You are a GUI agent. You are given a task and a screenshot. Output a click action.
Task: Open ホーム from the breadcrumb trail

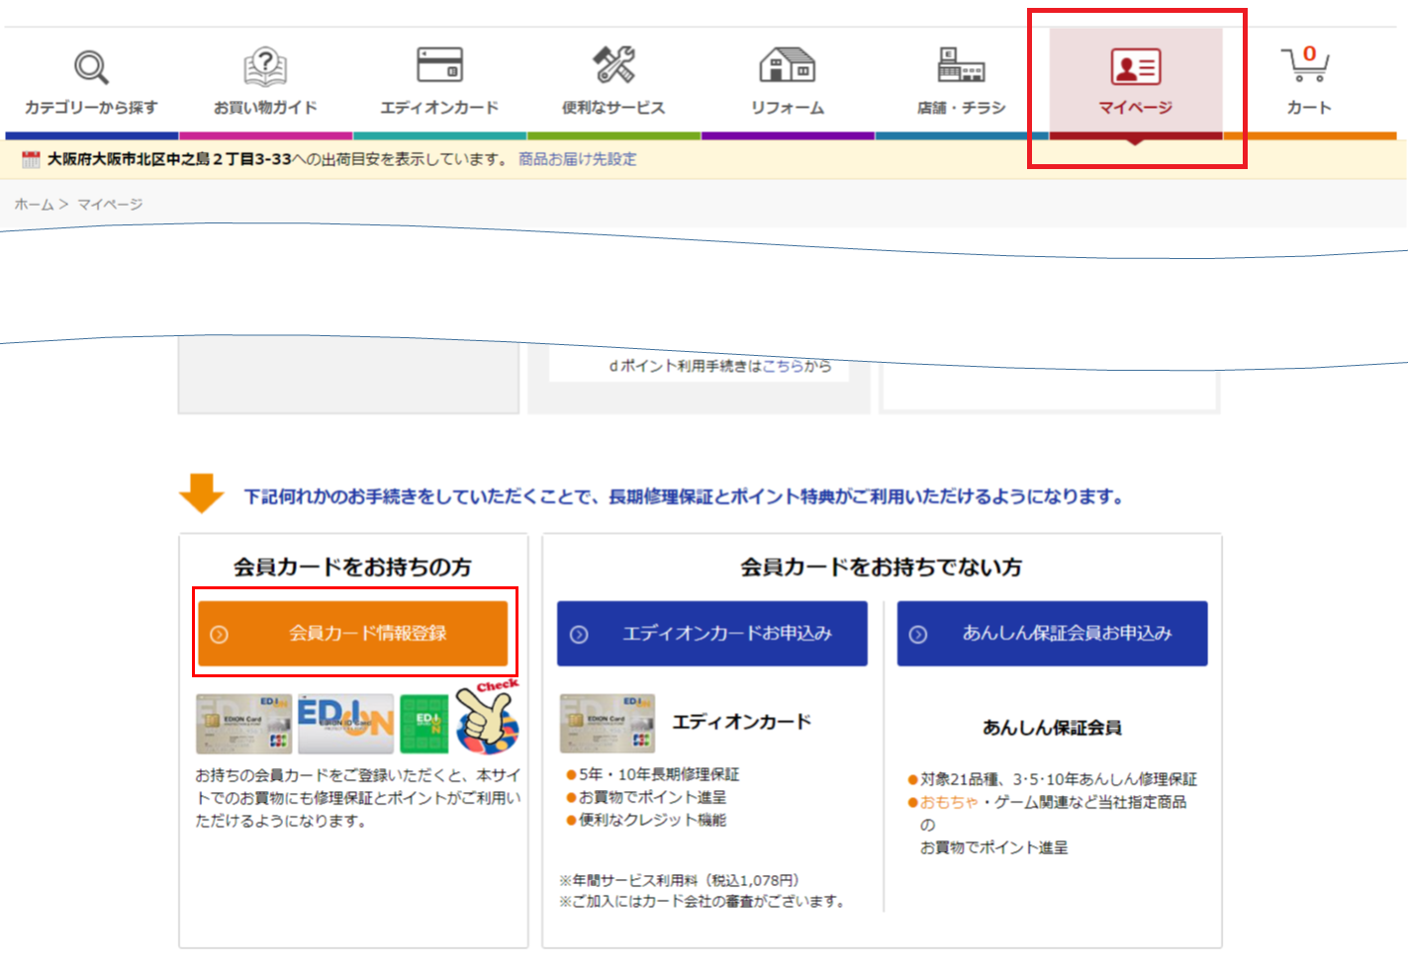coord(35,205)
